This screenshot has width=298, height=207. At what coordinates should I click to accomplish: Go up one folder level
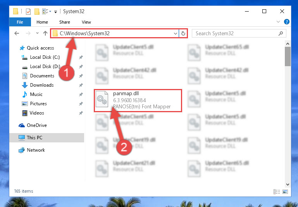pos(45,33)
